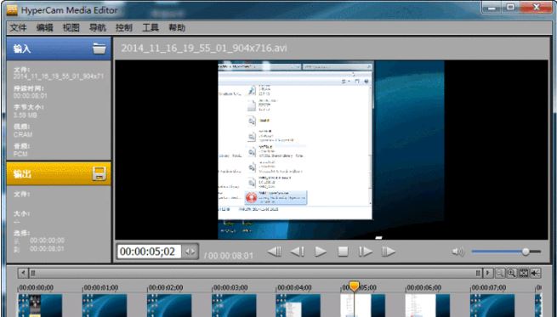This screenshot has height=317, width=557.
Task: Jump to the end of the video
Action: [389, 252]
